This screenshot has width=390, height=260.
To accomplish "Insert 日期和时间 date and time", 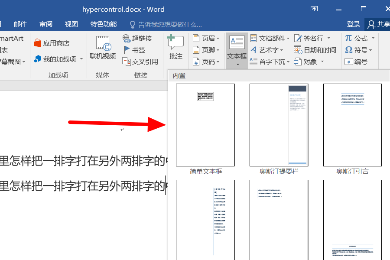I will click(315, 50).
